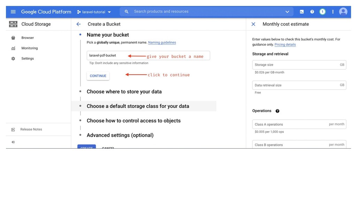Open the hamburger navigation menu

coord(13,12)
